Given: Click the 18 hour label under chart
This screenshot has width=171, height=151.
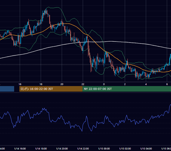Looking at the screenshot, I should tap(41, 84).
